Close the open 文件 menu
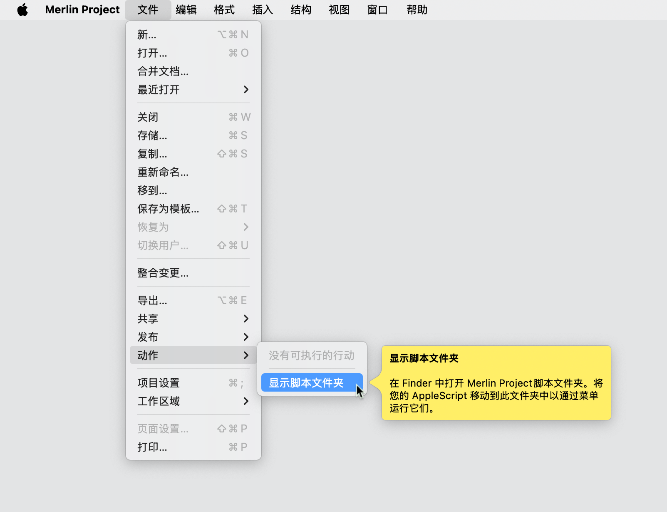The image size is (667, 512). (148, 10)
